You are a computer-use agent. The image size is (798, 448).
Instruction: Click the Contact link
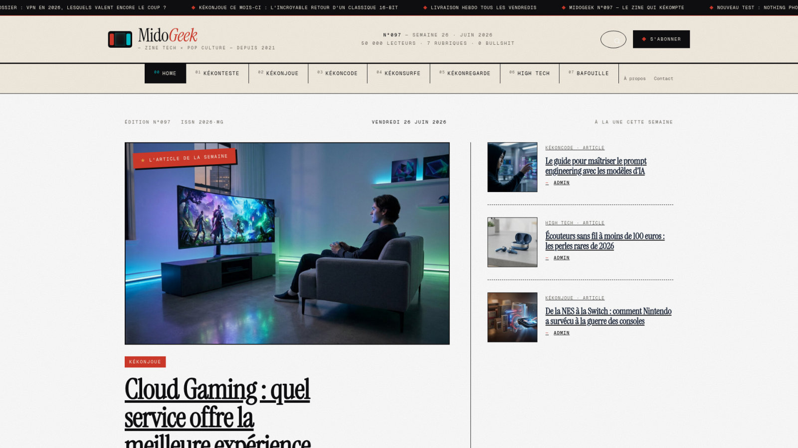(x=663, y=79)
